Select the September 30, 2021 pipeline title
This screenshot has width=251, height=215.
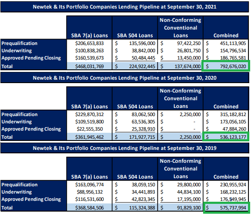coord(124,7)
